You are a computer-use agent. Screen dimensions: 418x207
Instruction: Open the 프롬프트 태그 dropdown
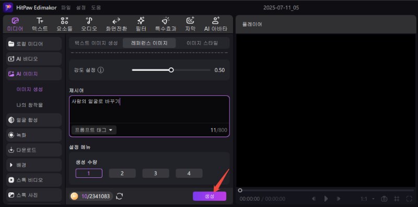(x=94, y=130)
